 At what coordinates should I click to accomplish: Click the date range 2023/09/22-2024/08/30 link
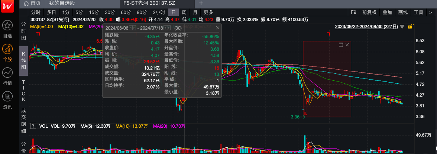click(366, 27)
